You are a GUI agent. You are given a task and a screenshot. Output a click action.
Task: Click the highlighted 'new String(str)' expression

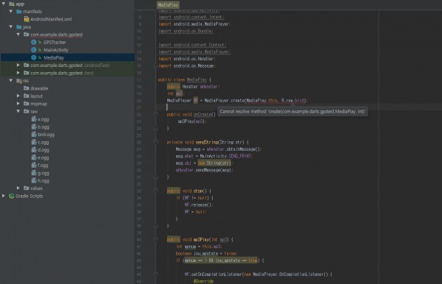(x=214, y=163)
